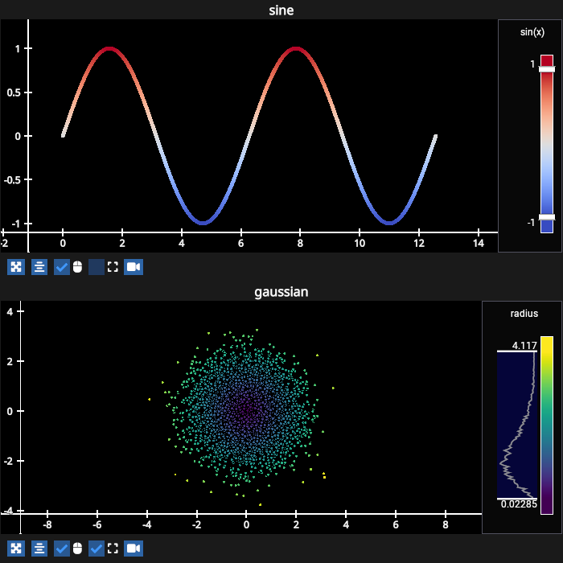563x563 pixels.
Task: Click the '14' x-axis tick label on sine plot
Action: coord(479,244)
